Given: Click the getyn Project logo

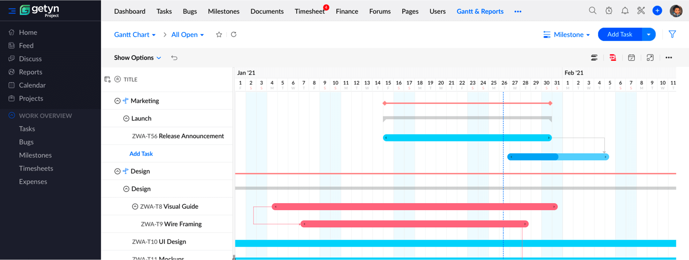Looking at the screenshot, I should coord(40,11).
